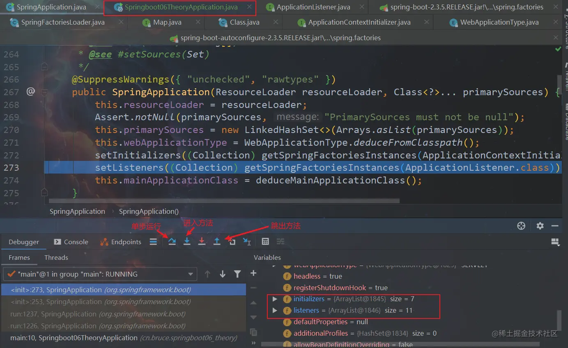568x348 pixels.
Task: Click the Drop Frame icon
Action: [x=232, y=242]
